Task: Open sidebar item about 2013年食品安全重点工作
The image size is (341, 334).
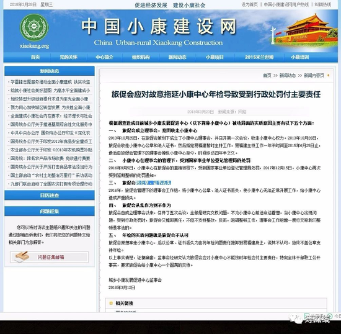Action: (51, 142)
